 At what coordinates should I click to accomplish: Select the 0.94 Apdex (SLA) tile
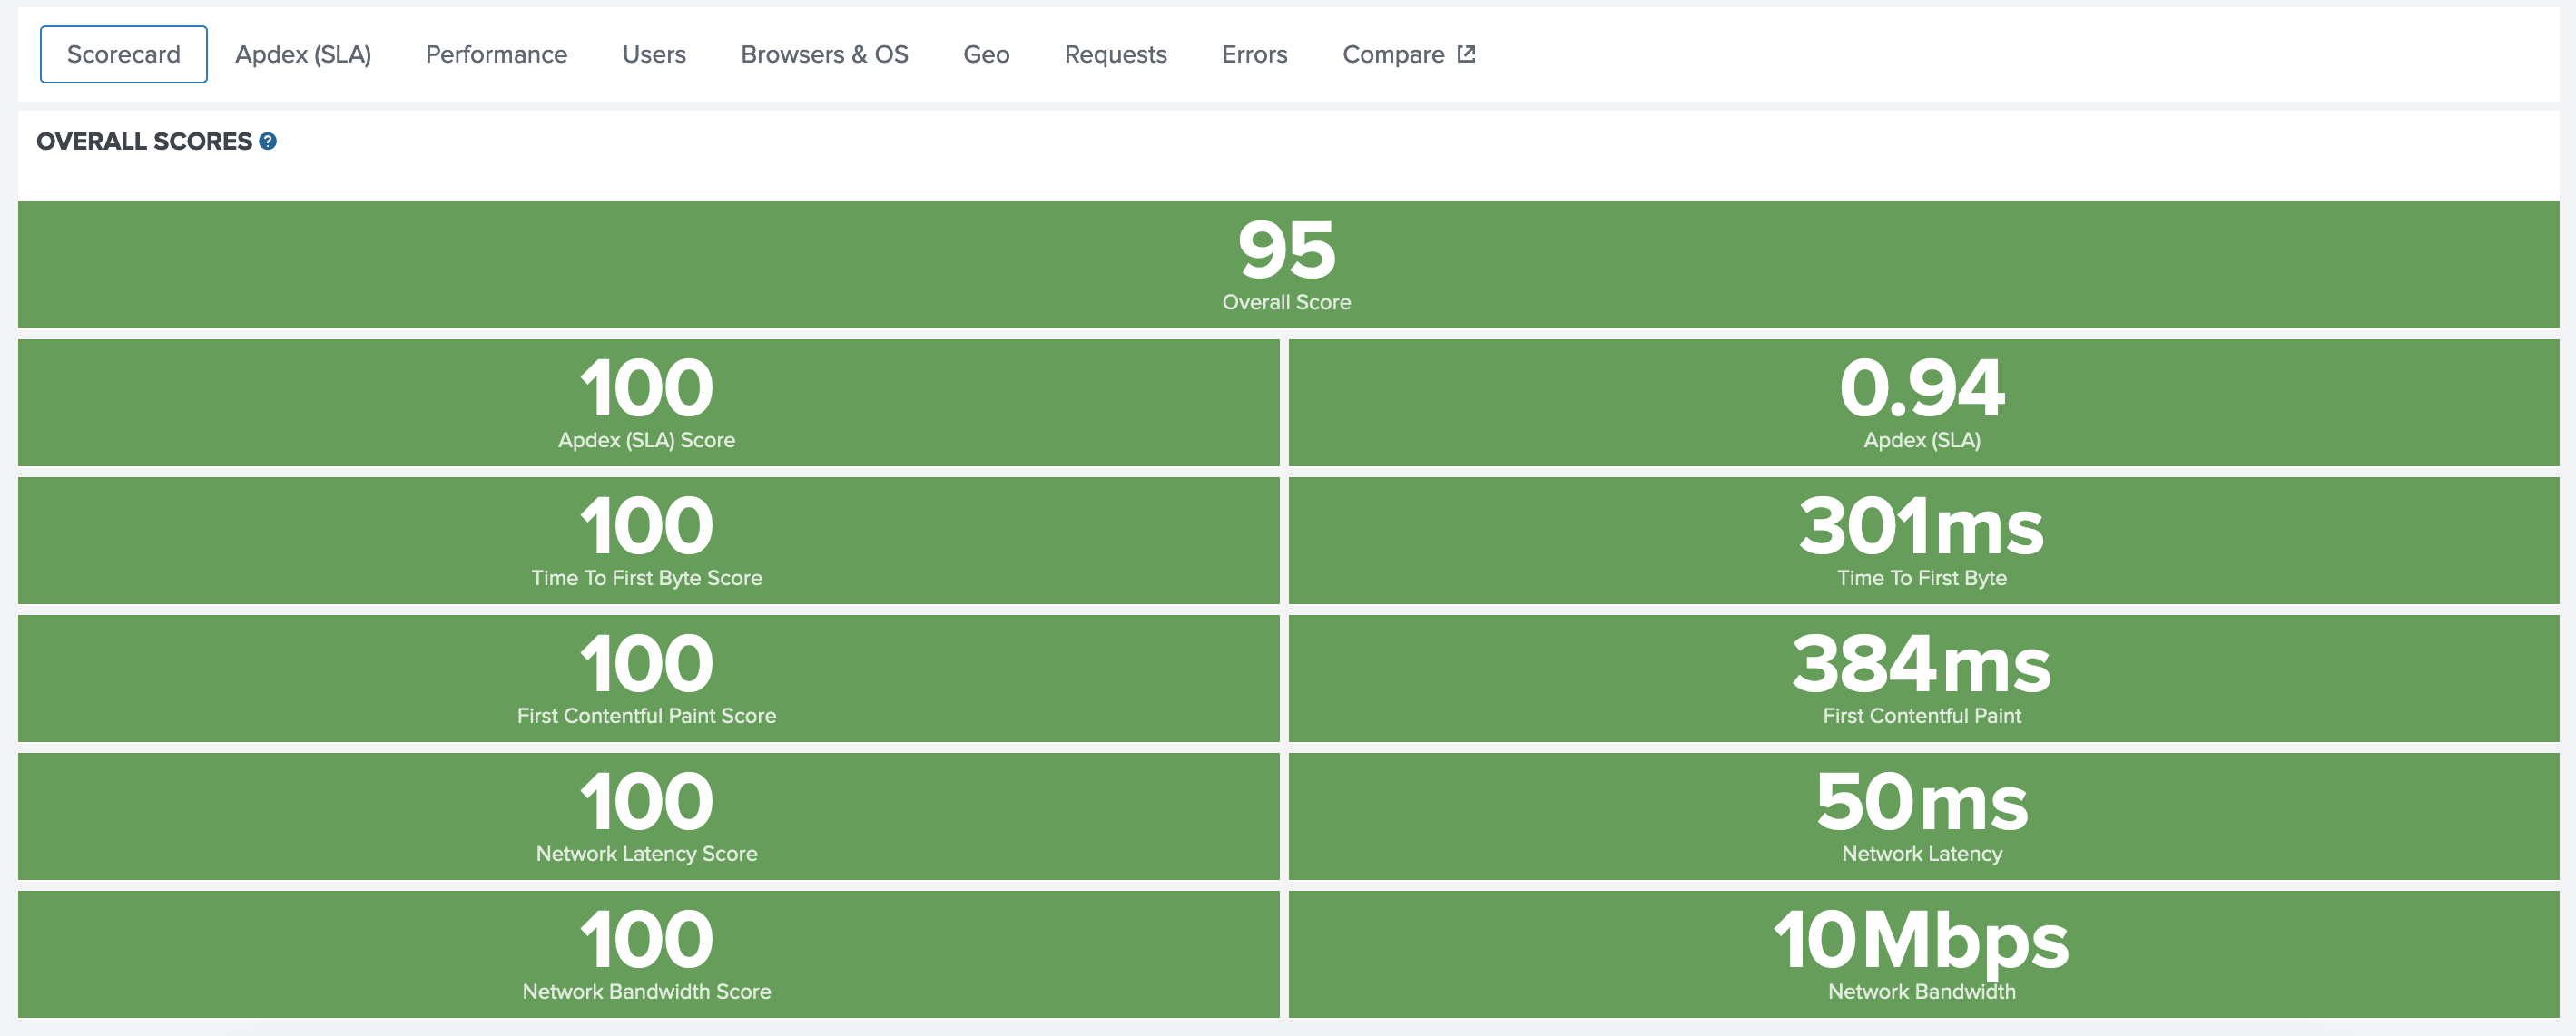(x=1922, y=403)
